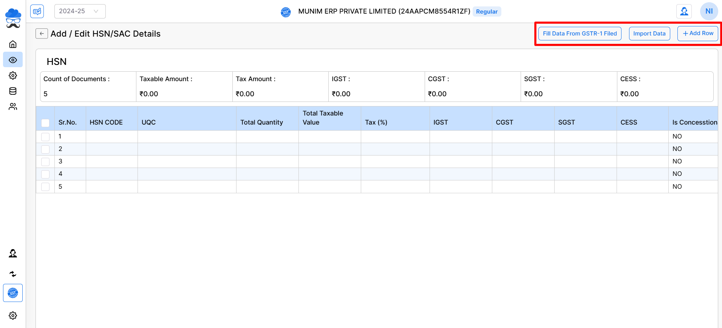722x328 pixels.
Task: Tick the checkbox for row 5
Action: pyautogui.click(x=45, y=187)
